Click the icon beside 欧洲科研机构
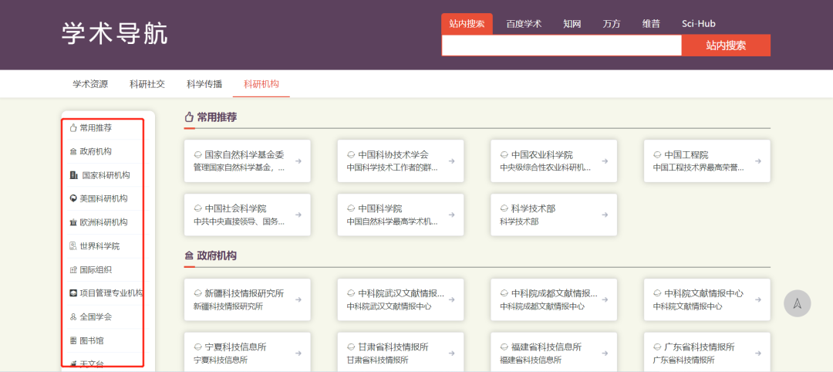Screen dimensions: 833x372 (x=73, y=222)
